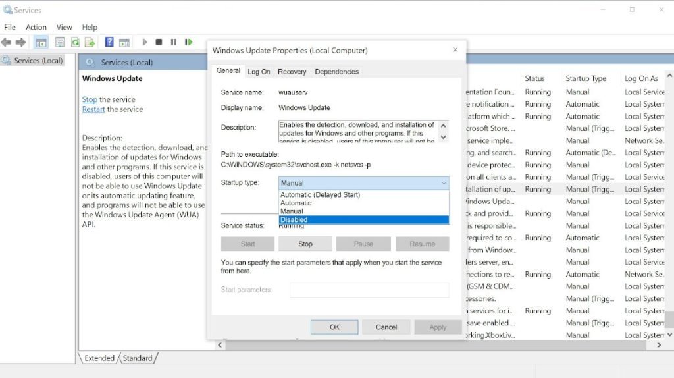674x378 pixels.
Task: Select the 'rking.XboxLiv...' service row
Action: tap(565, 335)
